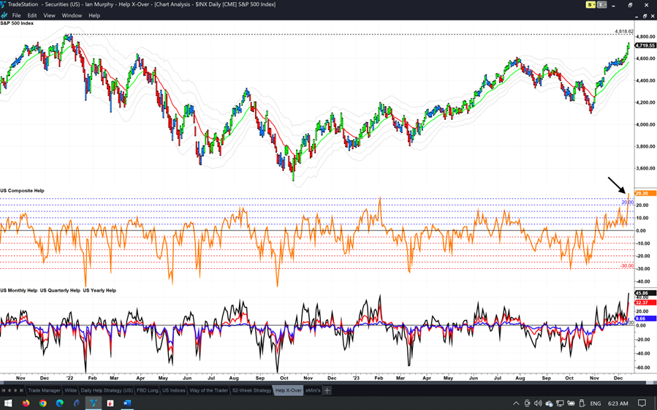The image size is (657, 410).
Task: Restore down the inner chart window
Action: click(x=645, y=15)
